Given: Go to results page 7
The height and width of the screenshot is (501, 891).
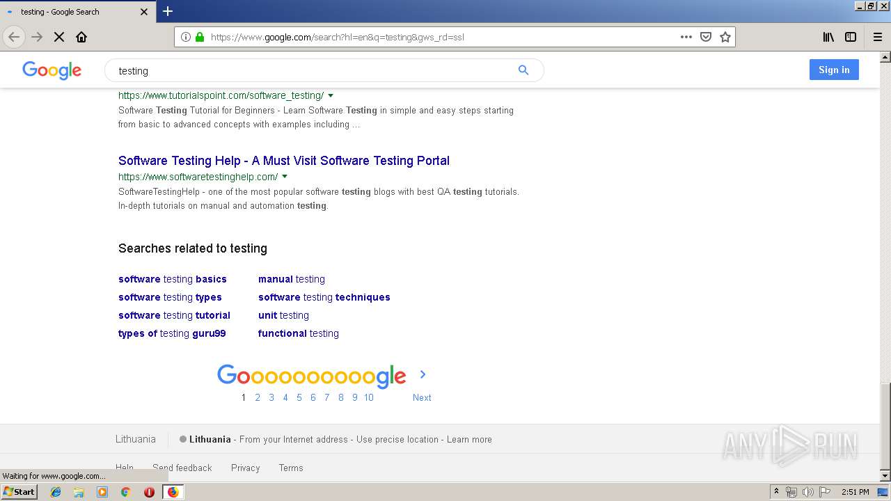Looking at the screenshot, I should pos(326,397).
